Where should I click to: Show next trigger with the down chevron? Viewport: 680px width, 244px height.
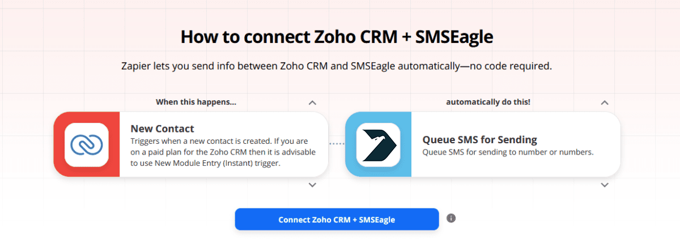pos(312,185)
